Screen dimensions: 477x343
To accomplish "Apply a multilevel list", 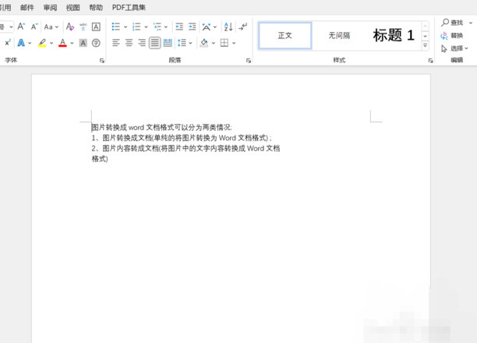I will click(157, 27).
